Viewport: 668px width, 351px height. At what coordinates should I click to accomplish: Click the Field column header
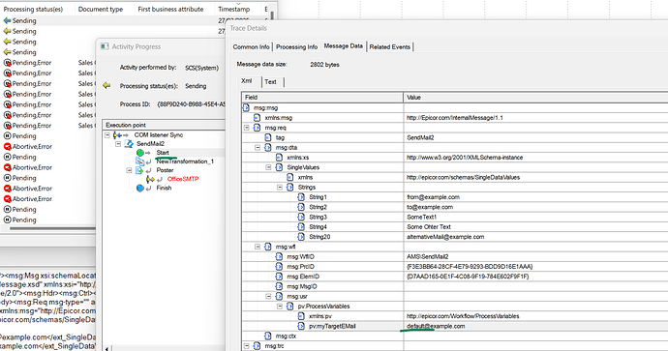322,98
